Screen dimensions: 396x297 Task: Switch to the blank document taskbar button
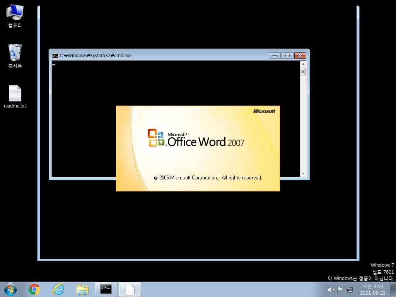pyautogui.click(x=130, y=289)
